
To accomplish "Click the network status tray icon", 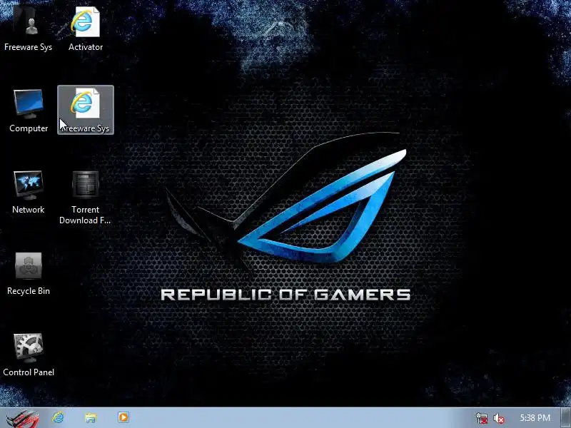I will (x=481, y=418).
